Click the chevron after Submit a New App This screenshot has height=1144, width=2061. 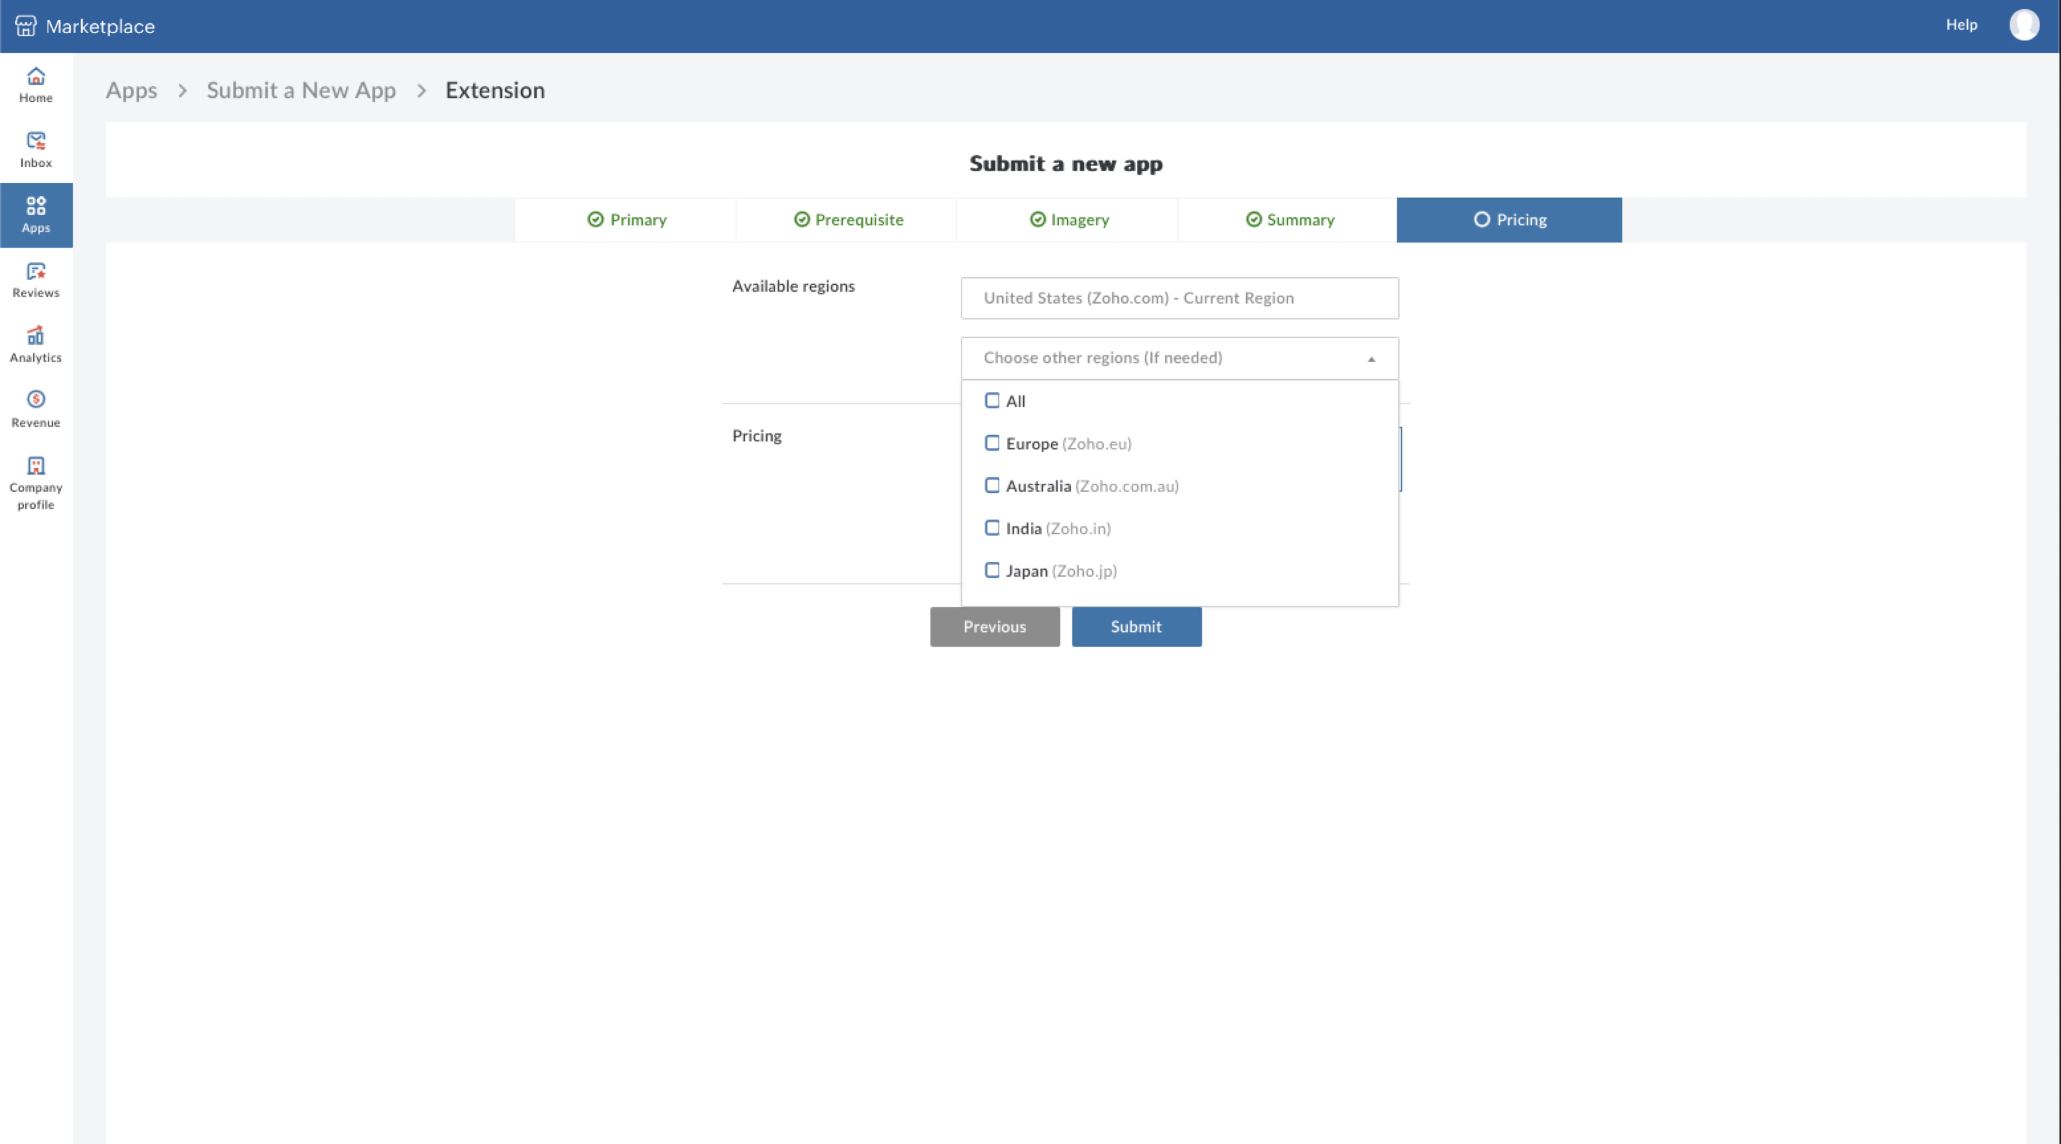click(x=422, y=90)
